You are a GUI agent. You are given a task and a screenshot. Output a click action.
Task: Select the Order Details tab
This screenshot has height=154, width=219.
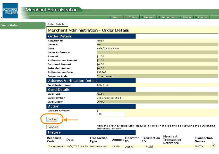(56, 24)
